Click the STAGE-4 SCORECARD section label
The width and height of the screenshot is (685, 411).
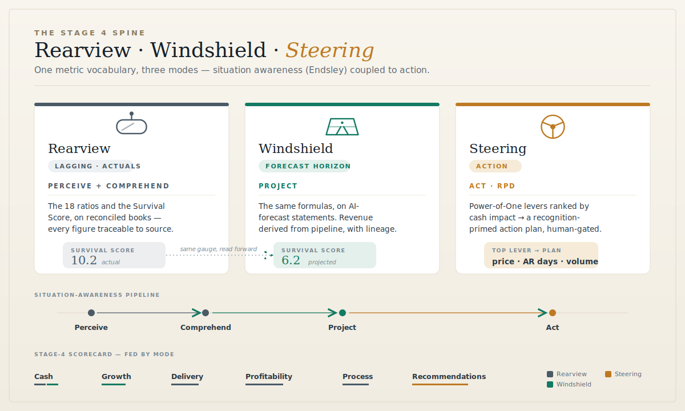click(104, 354)
